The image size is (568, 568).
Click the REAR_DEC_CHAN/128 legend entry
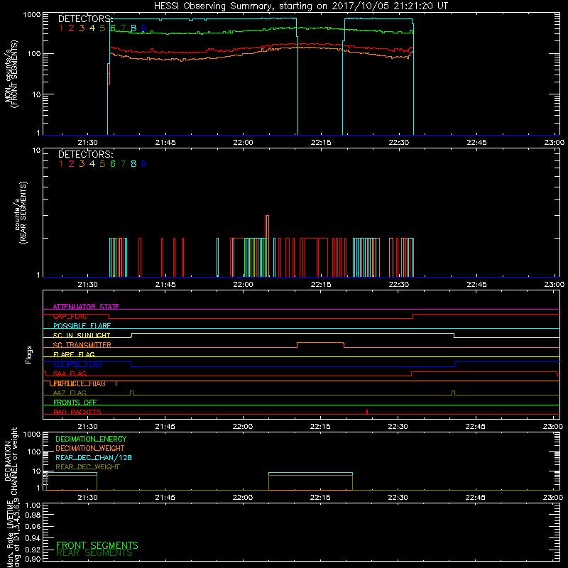(94, 457)
